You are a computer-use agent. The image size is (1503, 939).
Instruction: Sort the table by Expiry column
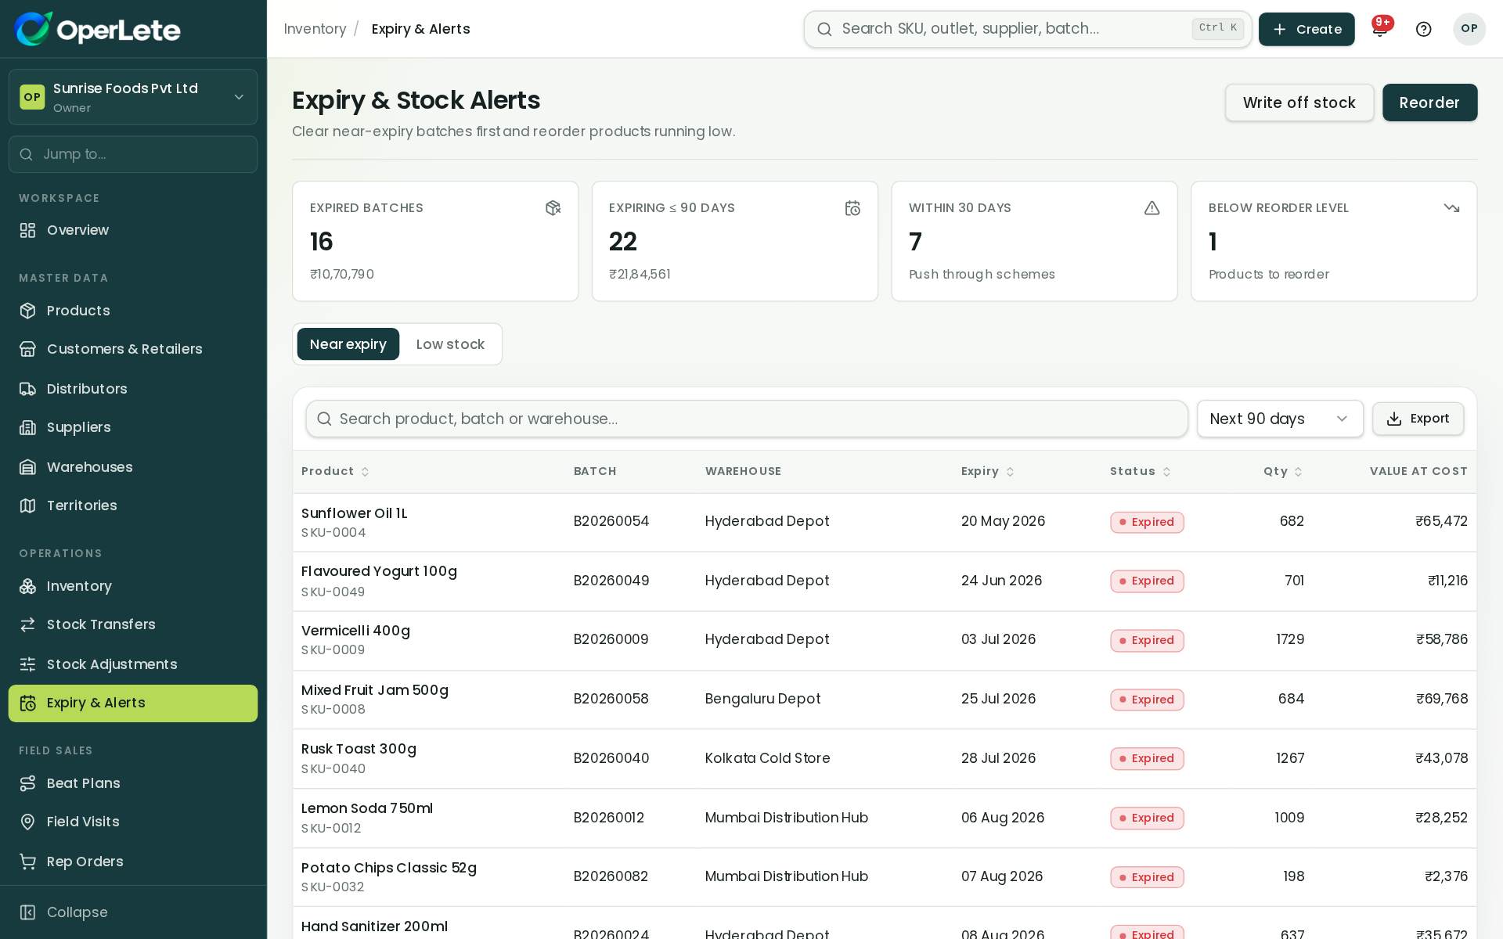(988, 471)
